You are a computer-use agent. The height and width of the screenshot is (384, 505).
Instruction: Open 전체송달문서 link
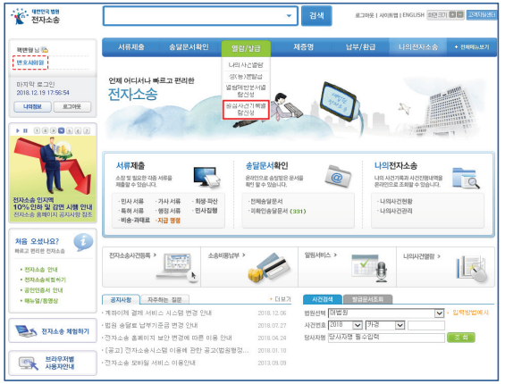[x=266, y=202]
